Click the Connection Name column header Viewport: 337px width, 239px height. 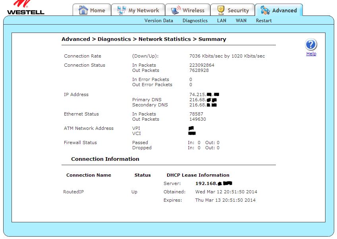[89, 175]
